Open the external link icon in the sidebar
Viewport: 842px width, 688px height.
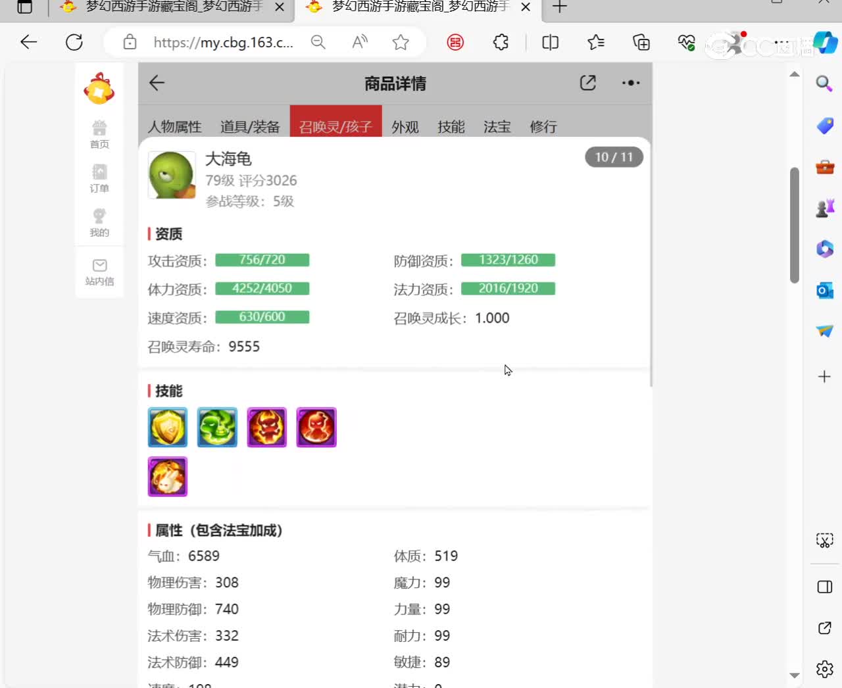(x=825, y=628)
